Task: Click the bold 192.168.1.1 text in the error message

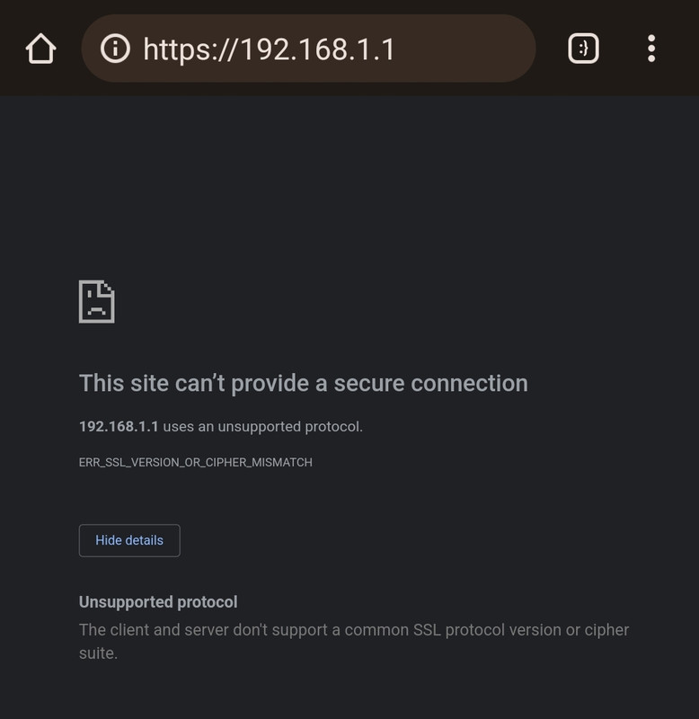Action: pyautogui.click(x=119, y=426)
